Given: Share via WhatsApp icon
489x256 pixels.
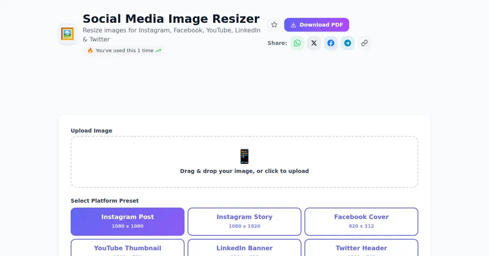Looking at the screenshot, I should click(x=297, y=43).
